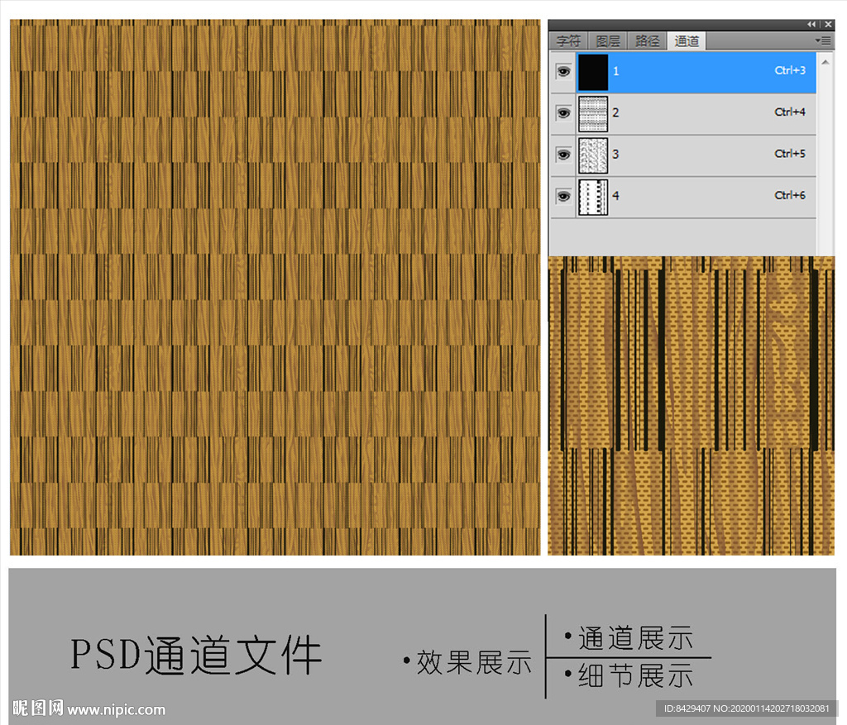Click the 细节展示 label
Image resolution: width=847 pixels, height=725 pixels.
636,676
